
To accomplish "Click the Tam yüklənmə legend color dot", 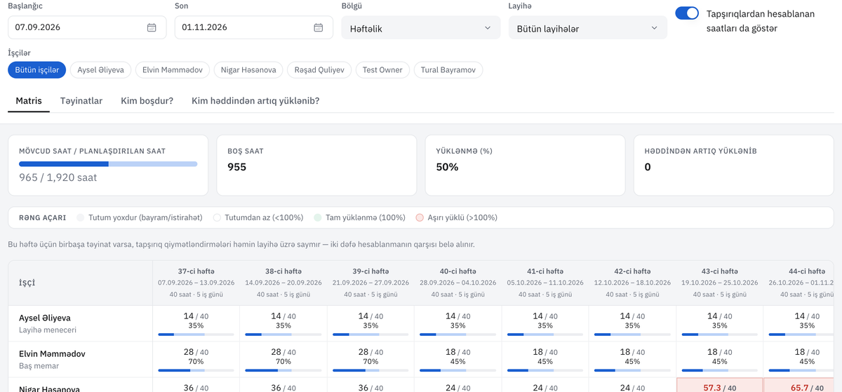I will (x=318, y=217).
